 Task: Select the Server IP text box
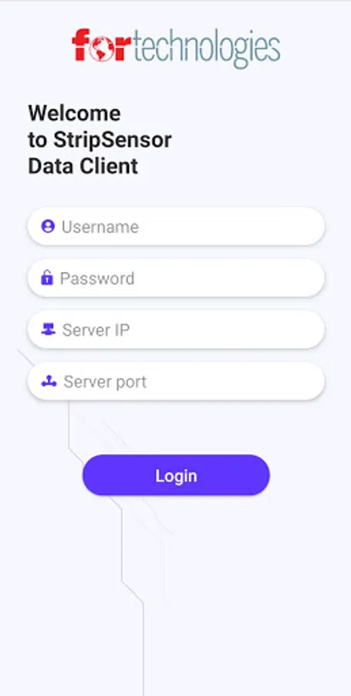coord(176,329)
